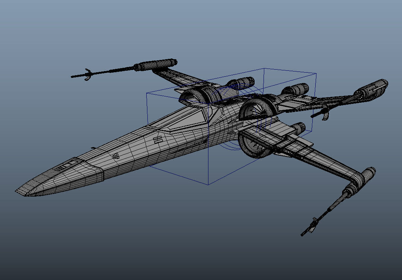Select the nose cone of the fighter model

point(59,177)
